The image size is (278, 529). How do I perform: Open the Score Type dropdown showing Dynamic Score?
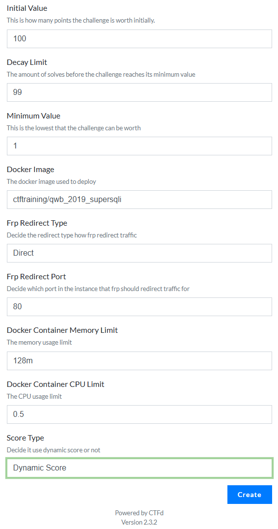pyautogui.click(x=139, y=468)
